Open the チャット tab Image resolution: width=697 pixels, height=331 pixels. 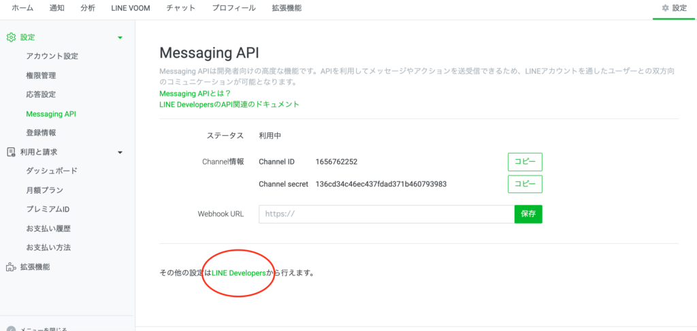click(x=181, y=8)
